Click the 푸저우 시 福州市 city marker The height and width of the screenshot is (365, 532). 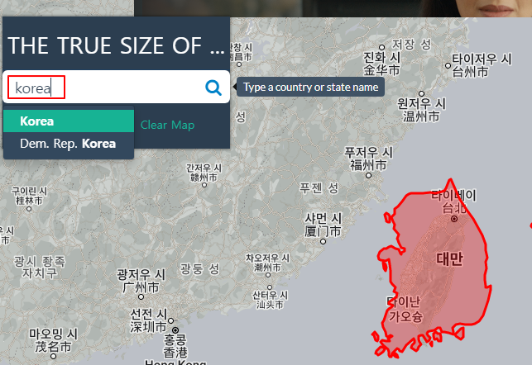click(x=368, y=175)
